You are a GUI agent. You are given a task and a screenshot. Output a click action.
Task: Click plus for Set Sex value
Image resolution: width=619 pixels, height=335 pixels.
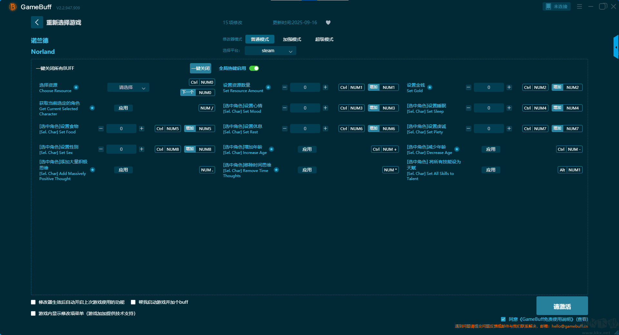click(x=142, y=149)
